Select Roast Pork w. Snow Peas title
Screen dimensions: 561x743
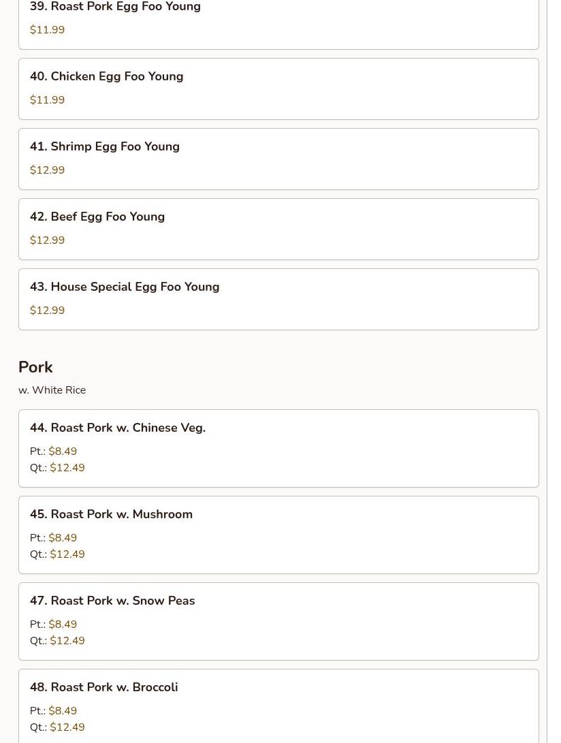point(112,601)
